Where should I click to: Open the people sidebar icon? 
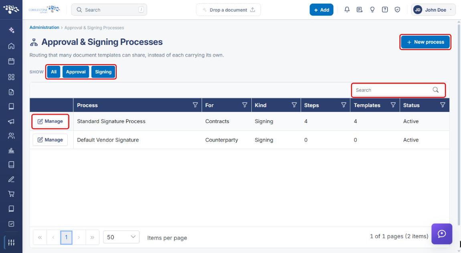coord(11,136)
